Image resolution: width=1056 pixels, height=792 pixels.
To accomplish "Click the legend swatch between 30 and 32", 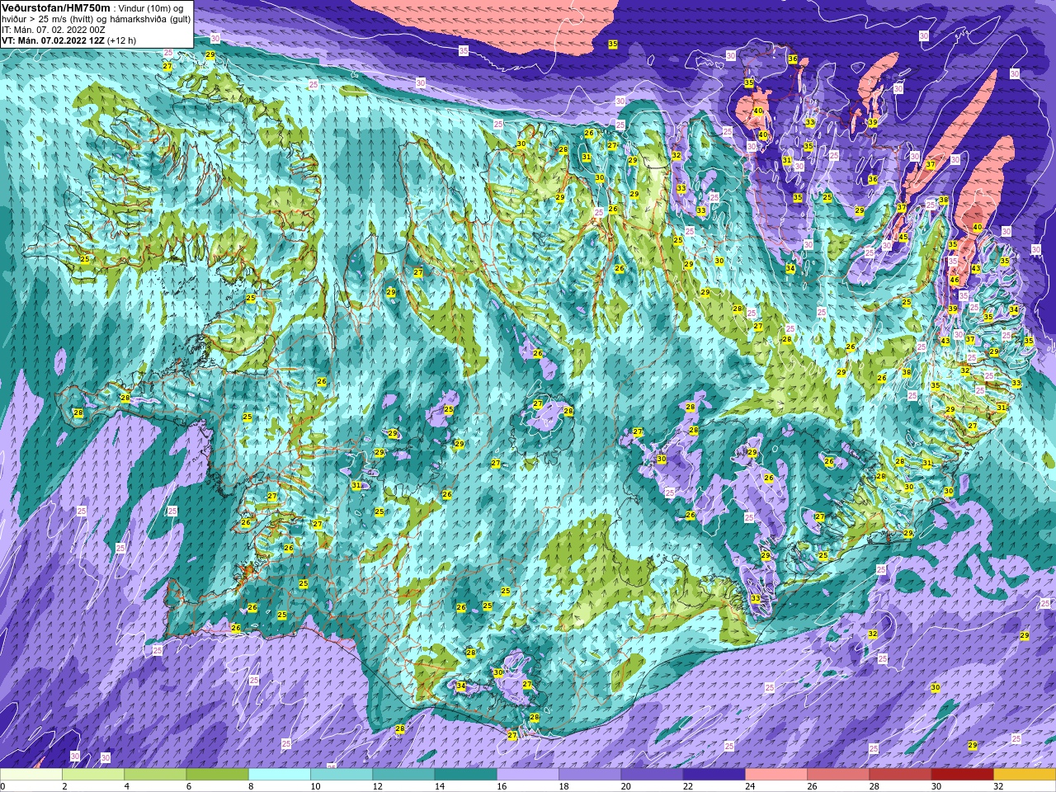I will tap(962, 775).
